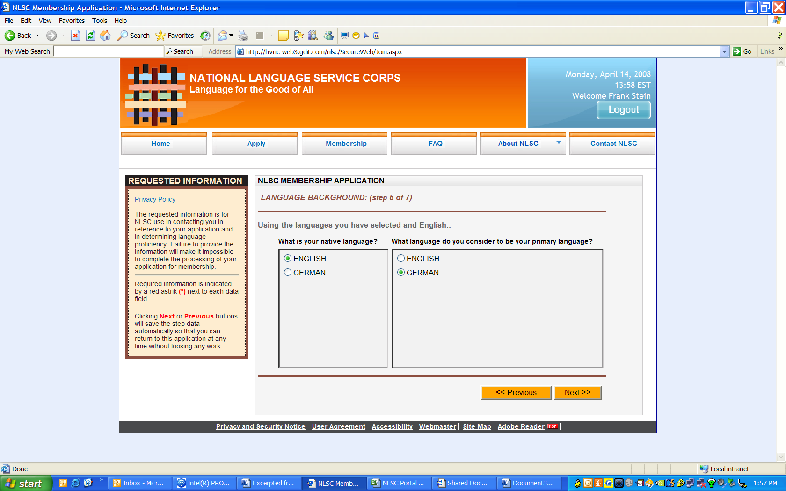This screenshot has height=491, width=786.
Task: Open the Favorites star panel
Action: (175, 36)
